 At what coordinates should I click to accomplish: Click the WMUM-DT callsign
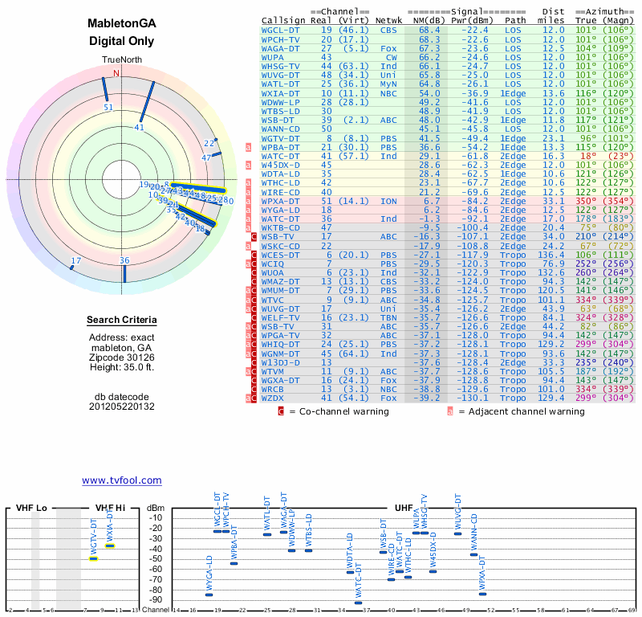pos(280,291)
